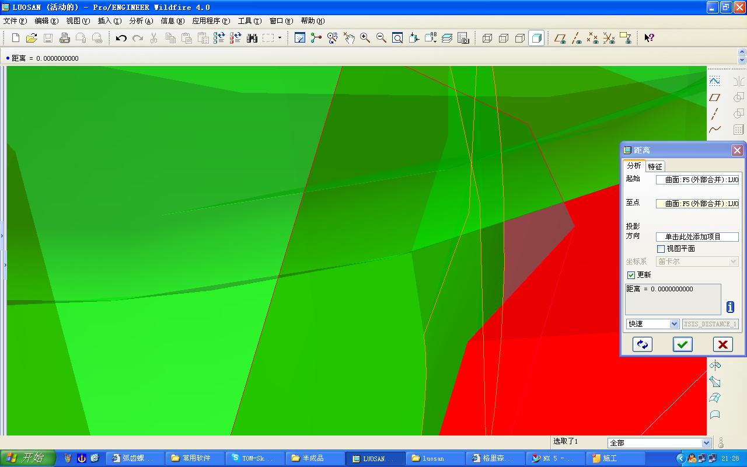The image size is (747, 467).
Task: Open an existing file via the folder icon
Action: 32,38
